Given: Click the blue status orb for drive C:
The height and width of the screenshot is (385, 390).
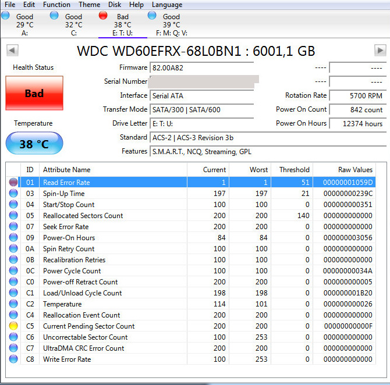Looking at the screenshot, I should pyautogui.click(x=54, y=15).
